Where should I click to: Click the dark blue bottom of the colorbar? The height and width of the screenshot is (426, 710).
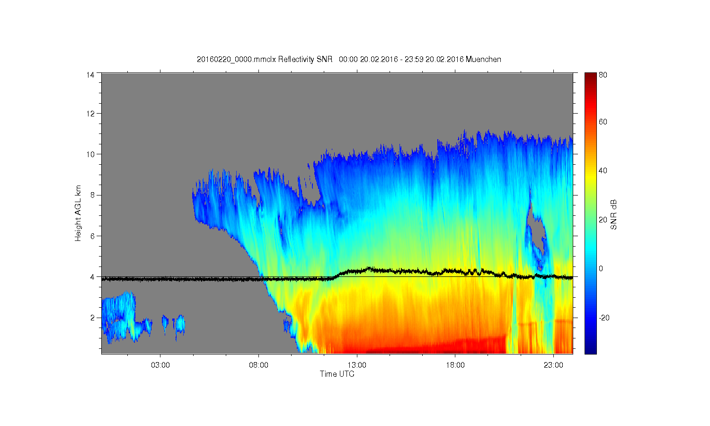pyautogui.click(x=590, y=348)
